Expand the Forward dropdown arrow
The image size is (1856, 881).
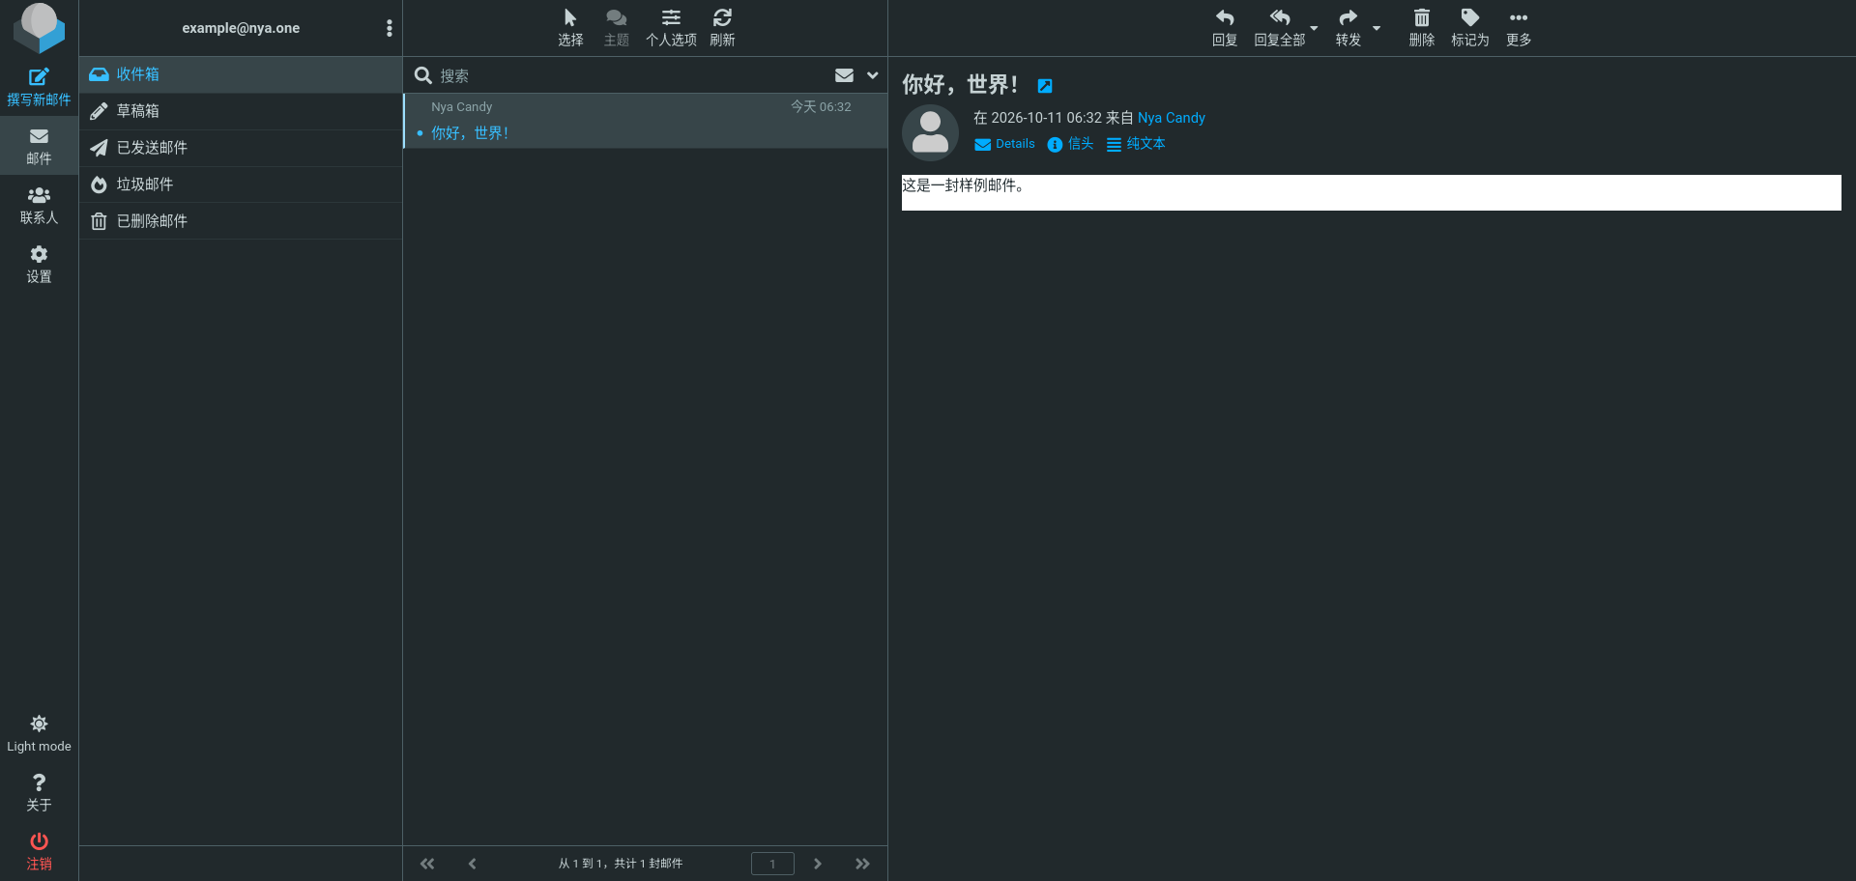point(1377,28)
